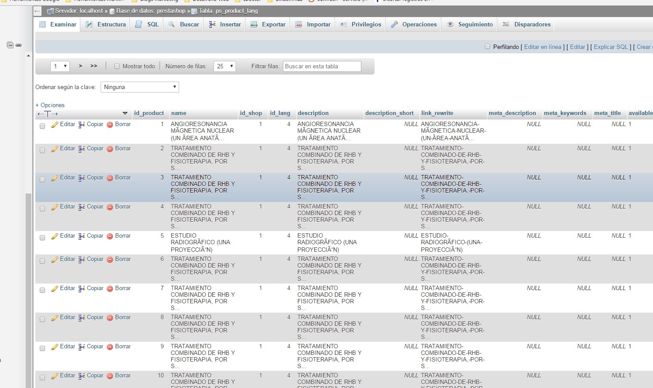Click the Estructura tab icon

click(x=89, y=25)
